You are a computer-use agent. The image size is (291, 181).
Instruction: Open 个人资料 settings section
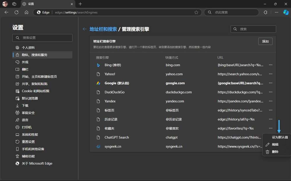pyautogui.click(x=42, y=48)
